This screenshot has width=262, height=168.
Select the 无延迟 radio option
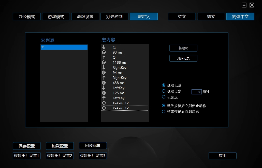[164, 97]
